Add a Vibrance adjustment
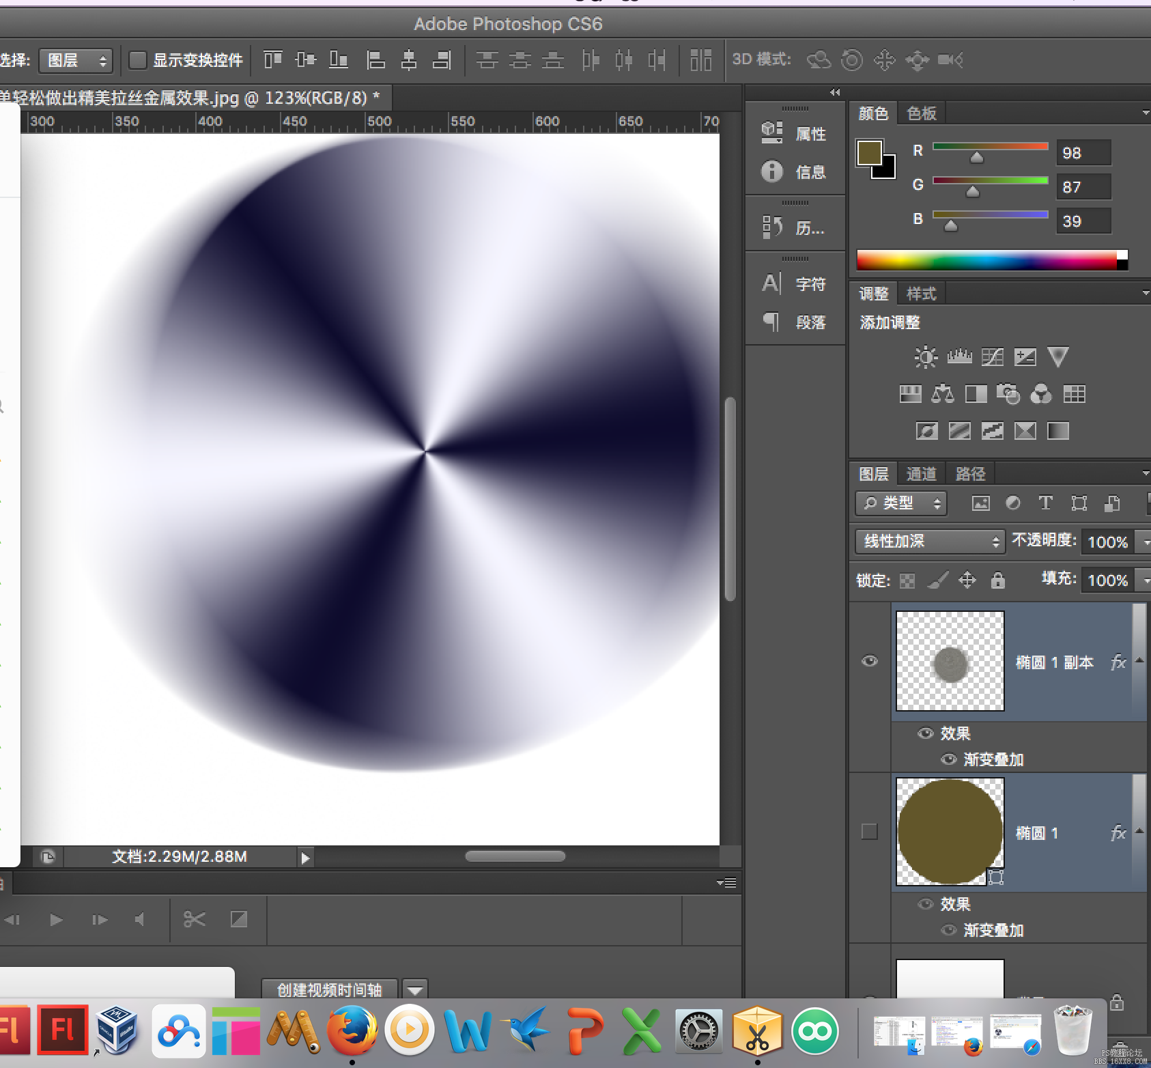Image resolution: width=1151 pixels, height=1068 pixels. (x=1057, y=356)
